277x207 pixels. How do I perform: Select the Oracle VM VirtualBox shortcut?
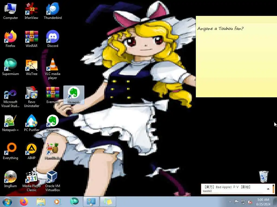[x=53, y=181]
